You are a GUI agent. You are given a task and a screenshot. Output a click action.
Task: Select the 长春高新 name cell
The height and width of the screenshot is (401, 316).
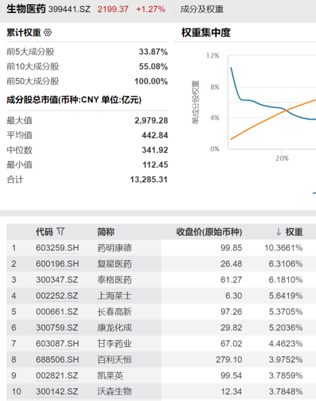[x=115, y=312]
